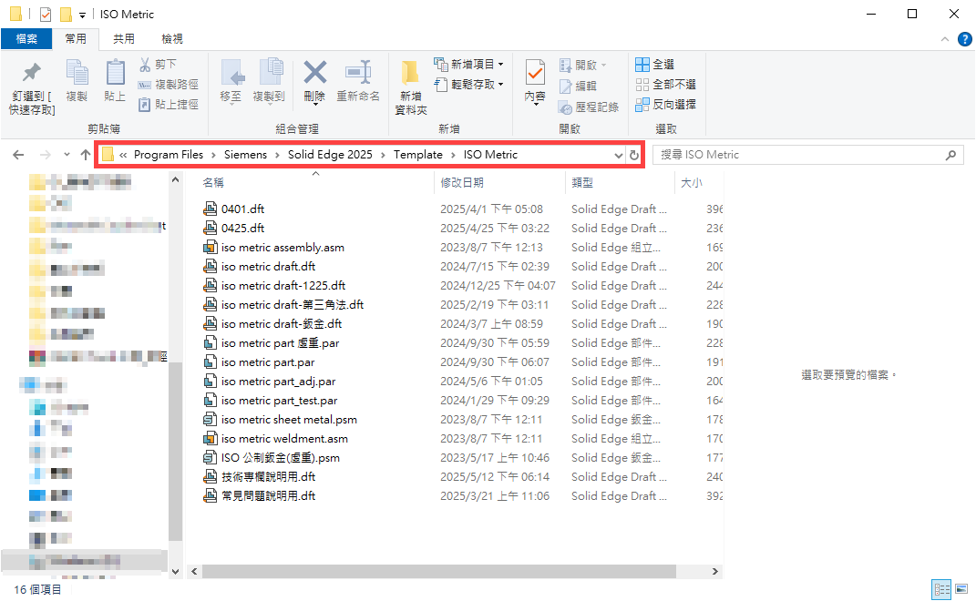Switch to the 常用 Home tab
Viewport: 976px width, 601px height.
point(76,38)
